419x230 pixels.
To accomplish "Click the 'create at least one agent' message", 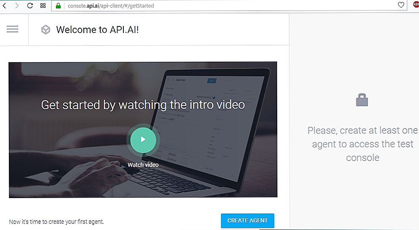I will point(363,144).
